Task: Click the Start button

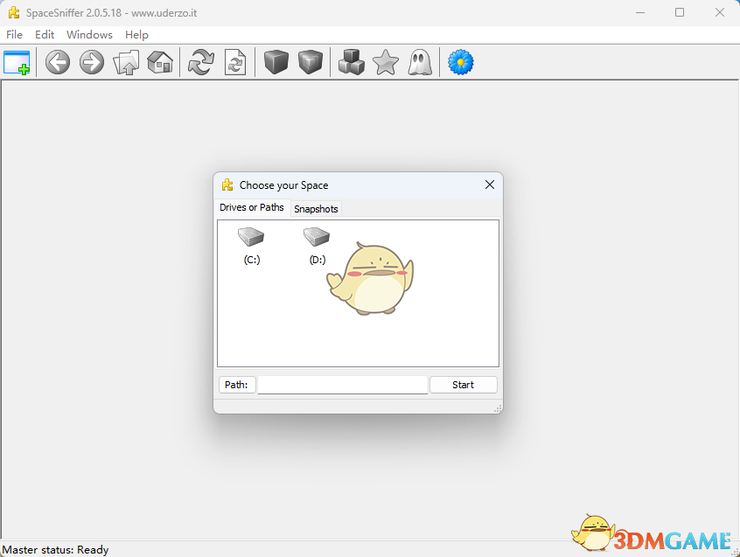Action: (x=463, y=385)
